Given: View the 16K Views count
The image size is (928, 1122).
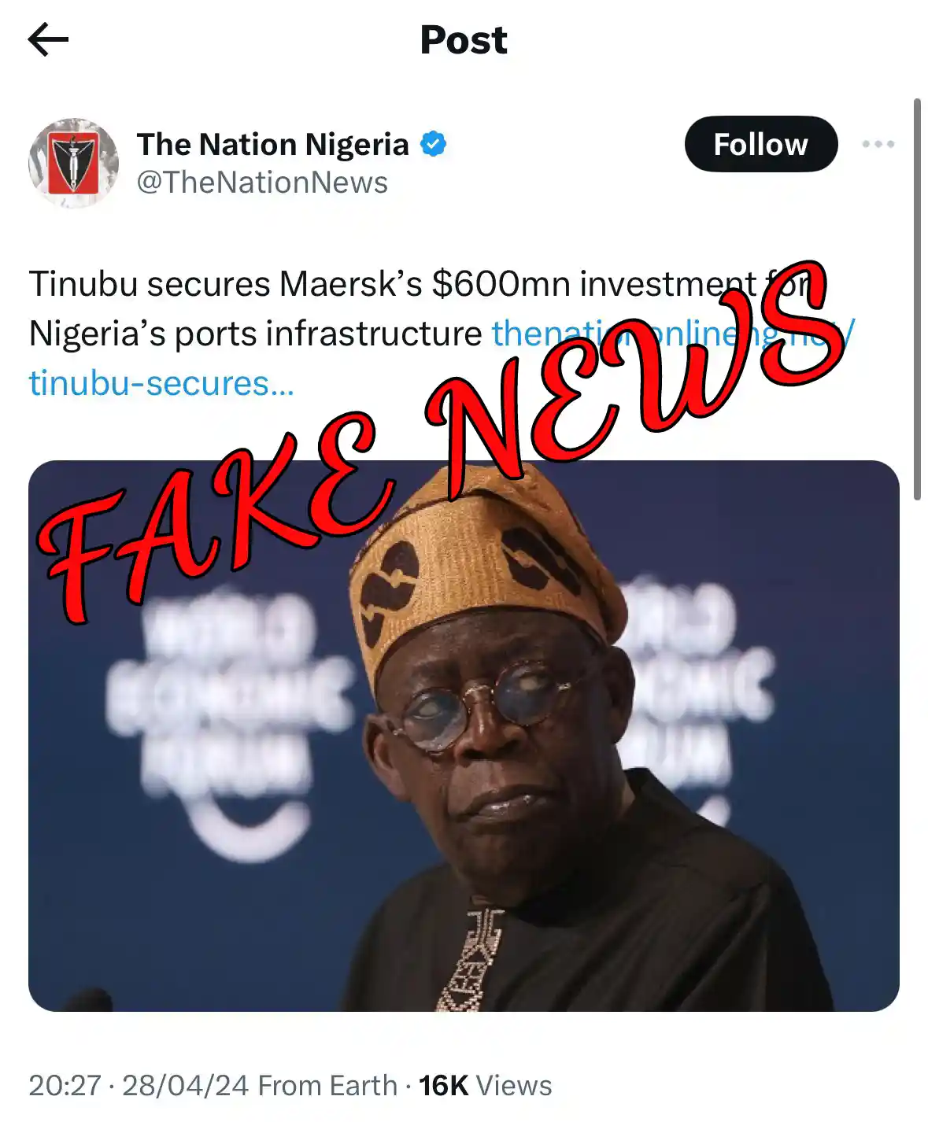Looking at the screenshot, I should pyautogui.click(x=485, y=1086).
